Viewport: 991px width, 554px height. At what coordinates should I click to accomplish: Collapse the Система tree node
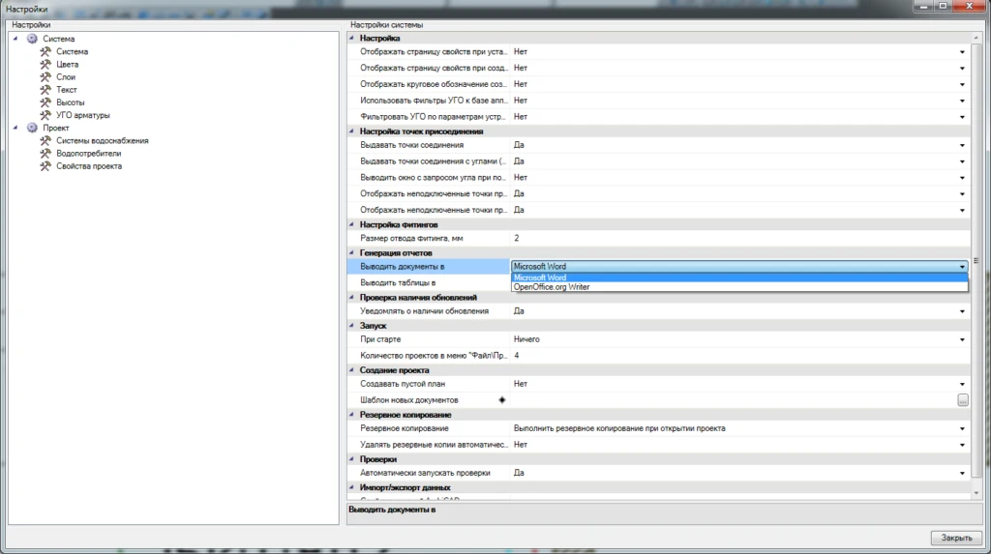coord(16,39)
